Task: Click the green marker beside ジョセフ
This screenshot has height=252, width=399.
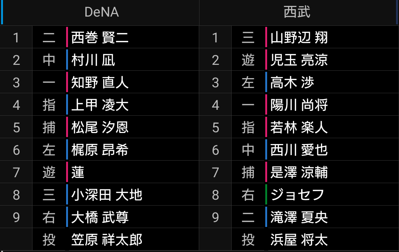Action: 266,195
